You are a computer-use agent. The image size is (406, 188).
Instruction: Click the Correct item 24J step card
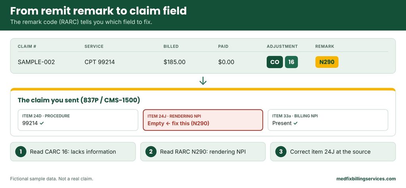click(x=333, y=152)
